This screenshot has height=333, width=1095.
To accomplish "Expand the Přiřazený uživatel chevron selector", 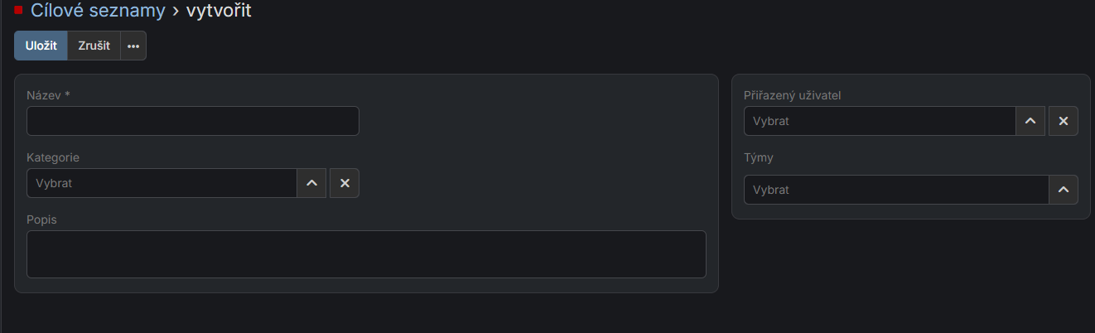I will [1030, 121].
